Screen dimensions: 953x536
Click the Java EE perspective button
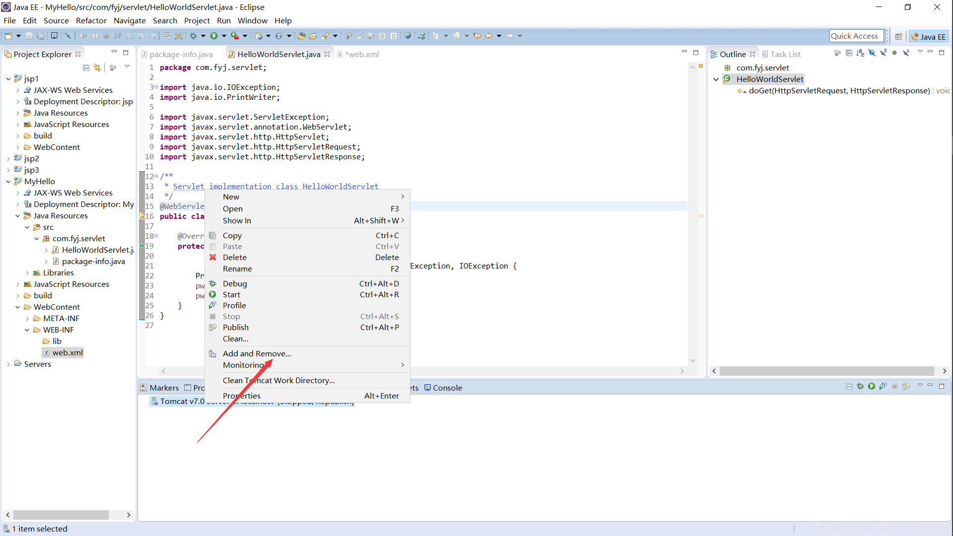coord(929,36)
